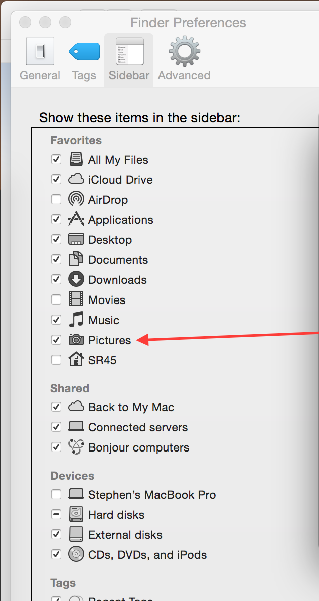This screenshot has width=319, height=601.
Task: Click the Bonjour computers icon
Action: [x=76, y=447]
